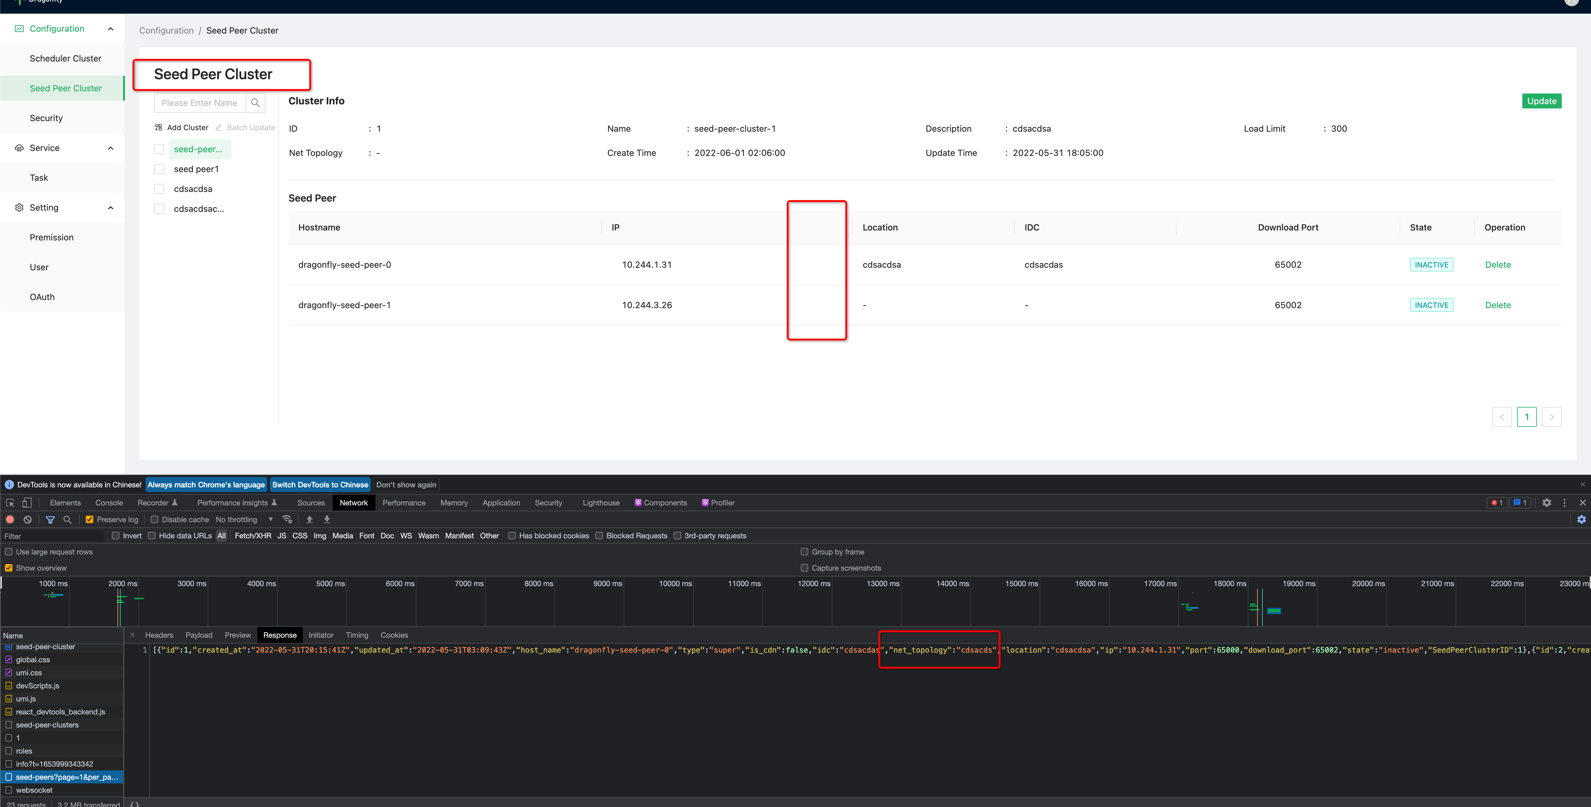Collapse the Service sidebar section

point(110,148)
